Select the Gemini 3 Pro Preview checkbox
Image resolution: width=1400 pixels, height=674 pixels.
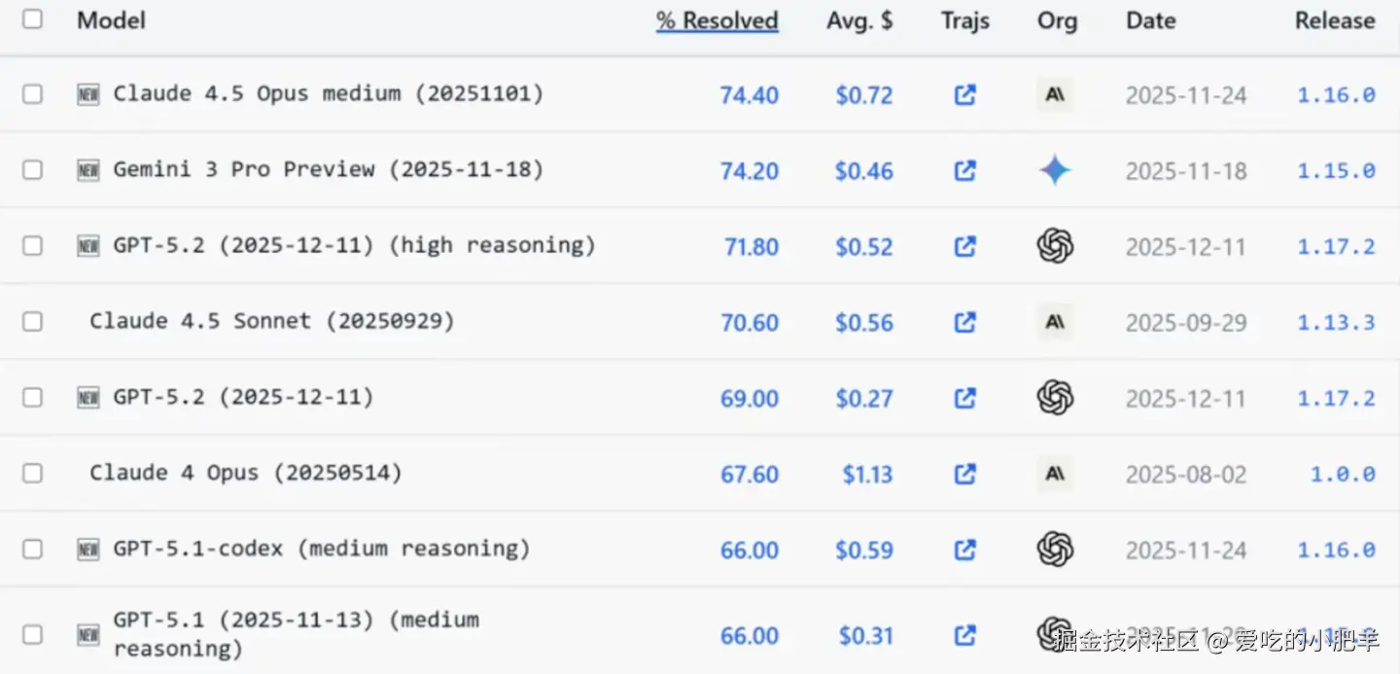click(x=33, y=170)
